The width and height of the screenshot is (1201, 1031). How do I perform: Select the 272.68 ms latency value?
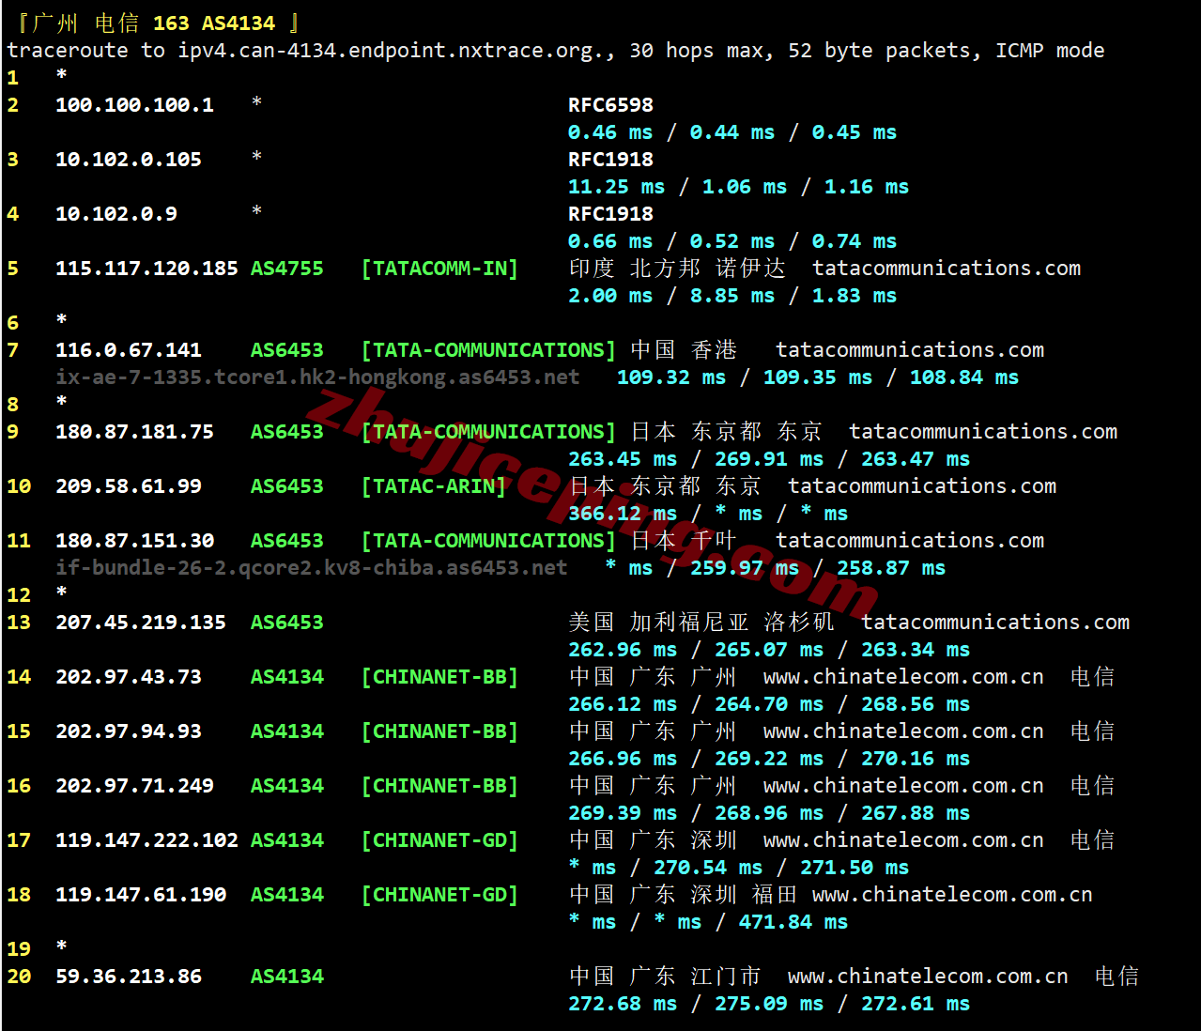[x=622, y=1004]
